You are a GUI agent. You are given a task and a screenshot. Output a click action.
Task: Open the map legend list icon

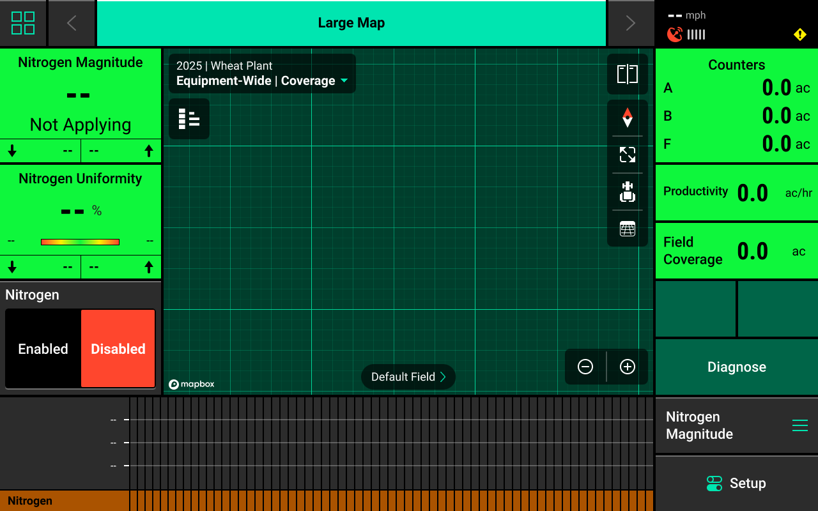click(x=189, y=119)
